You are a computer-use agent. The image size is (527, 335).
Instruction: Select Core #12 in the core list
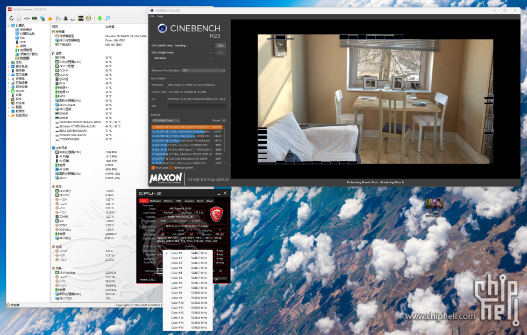point(188,312)
